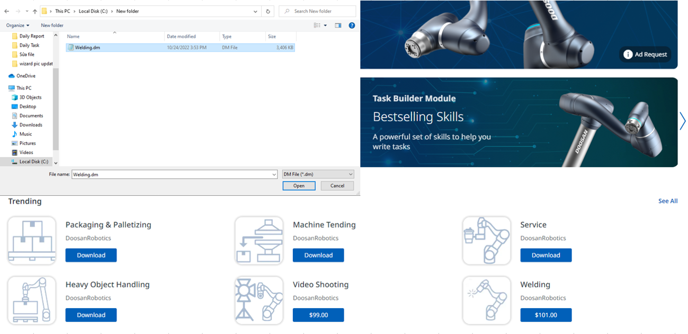Open the Welding module title
688x334 pixels.
click(x=535, y=285)
